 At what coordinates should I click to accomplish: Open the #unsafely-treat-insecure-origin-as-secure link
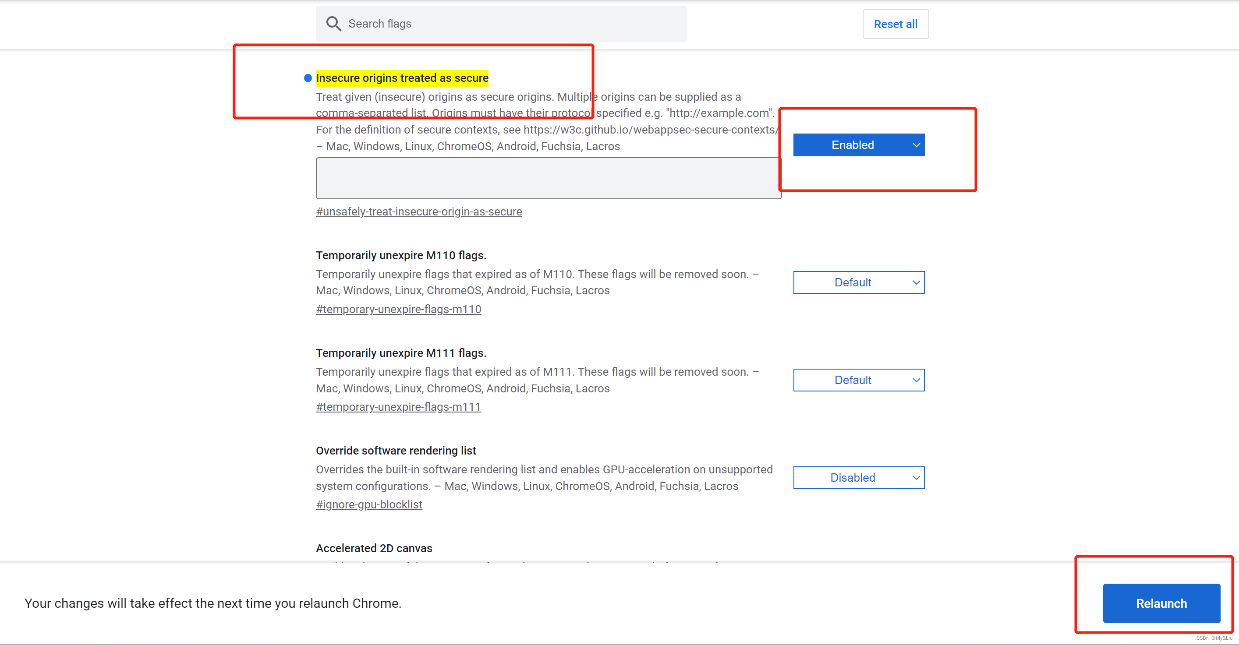tap(418, 211)
